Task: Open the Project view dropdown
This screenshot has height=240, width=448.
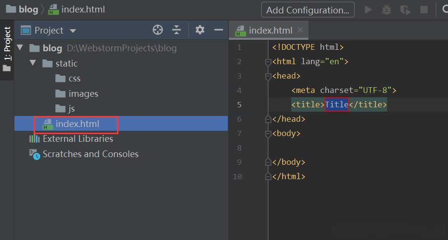Action: pyautogui.click(x=73, y=31)
